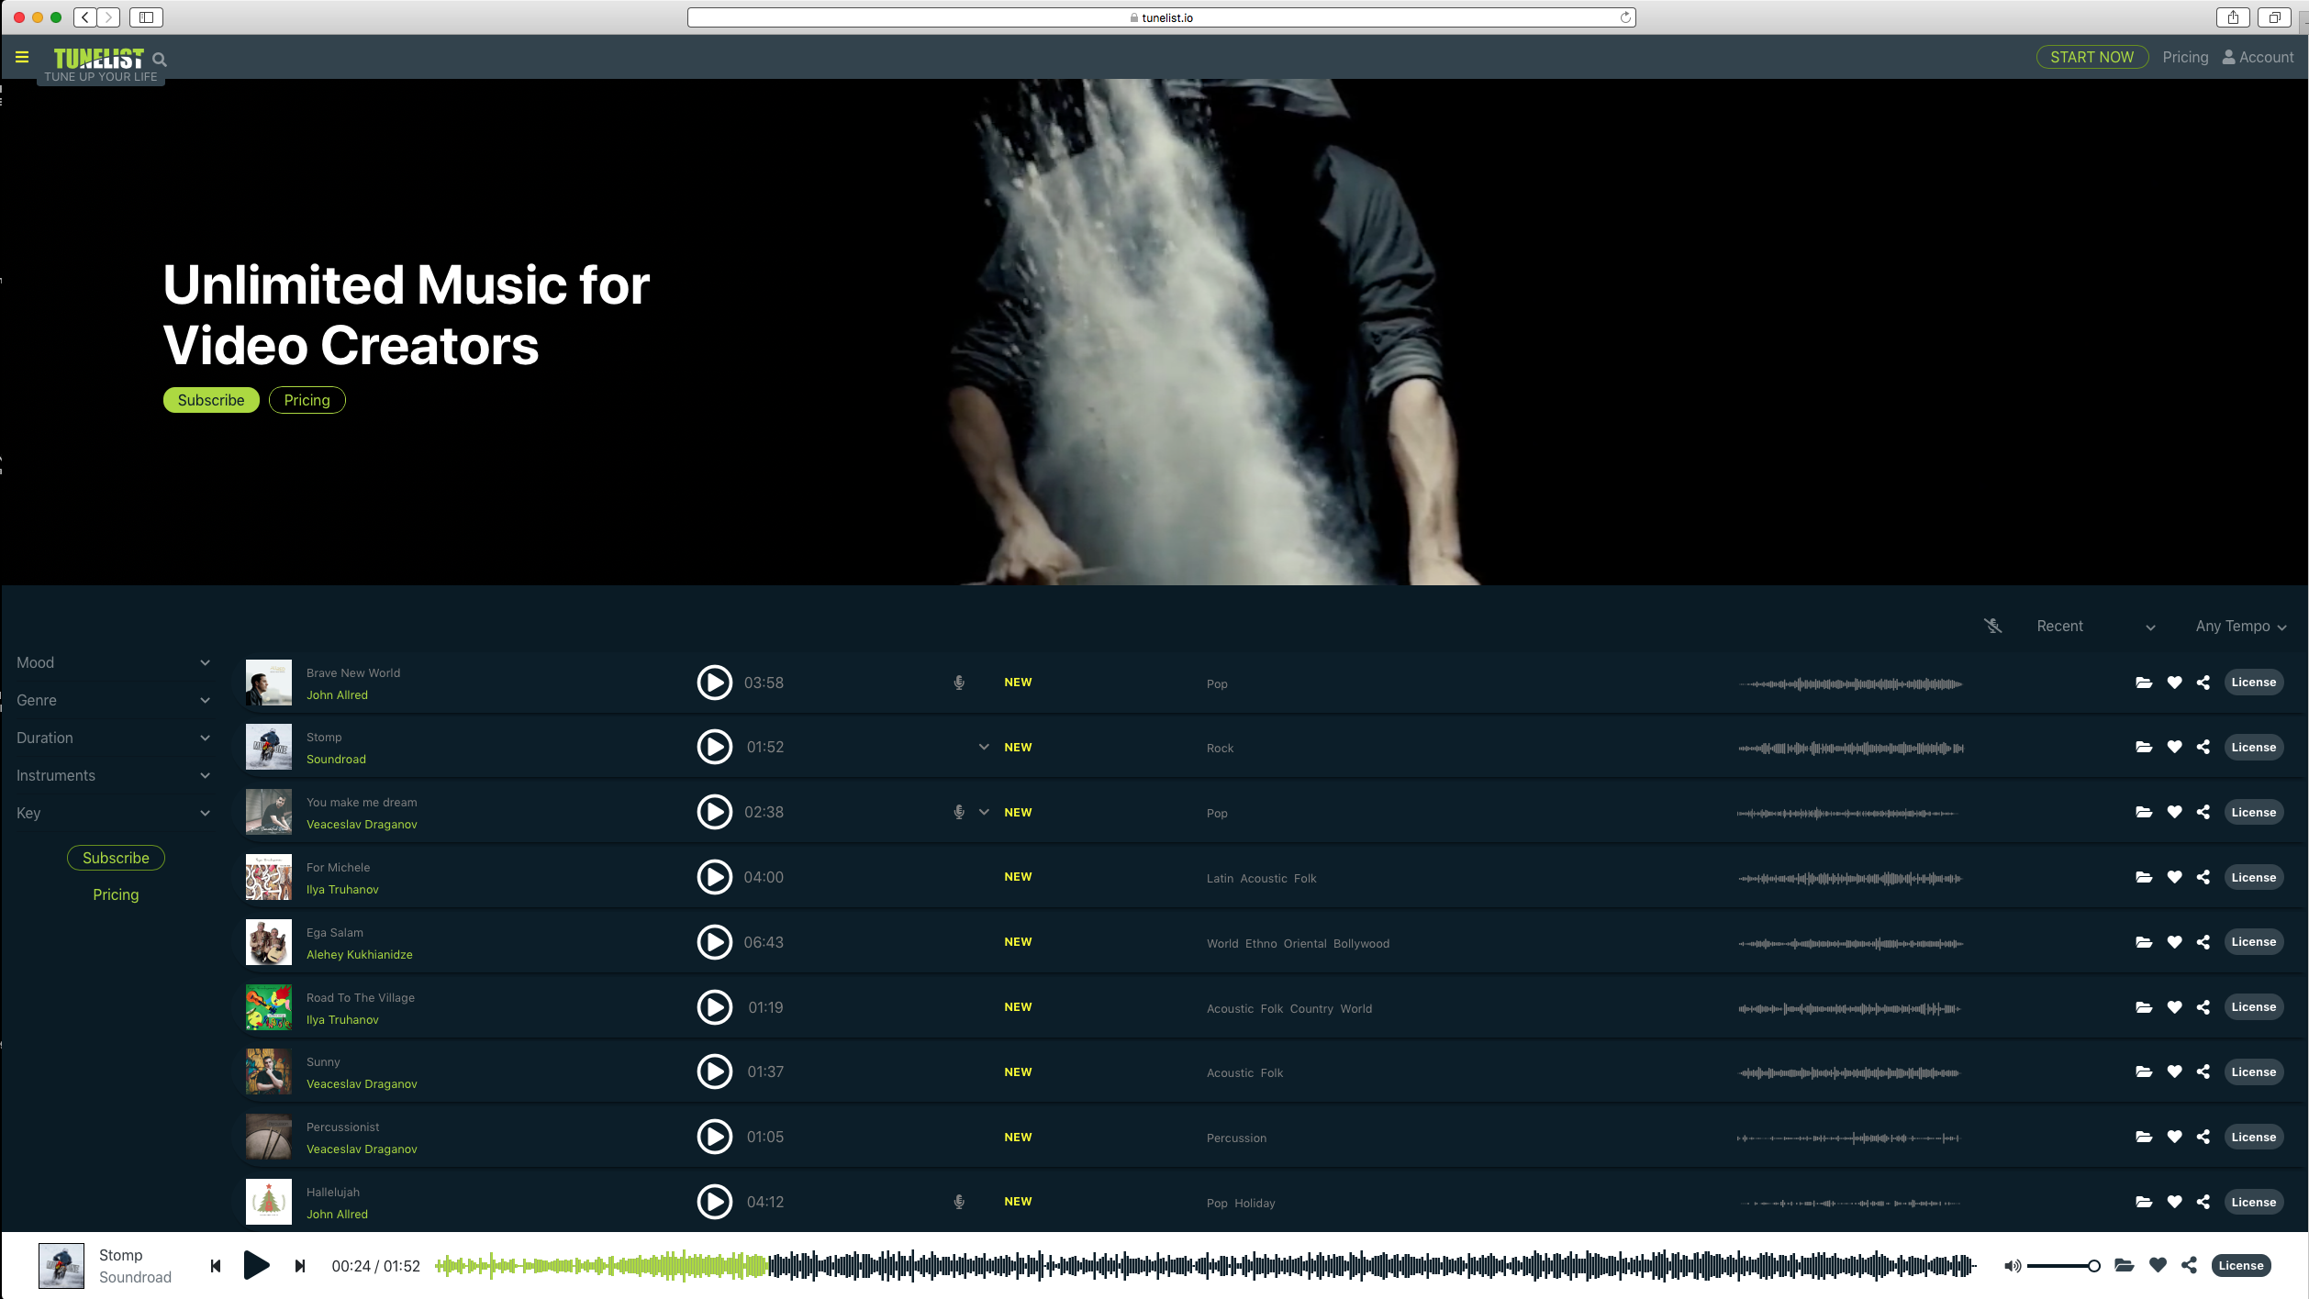The height and width of the screenshot is (1299, 2309).
Task: Expand the Mood filter
Action: [113, 662]
